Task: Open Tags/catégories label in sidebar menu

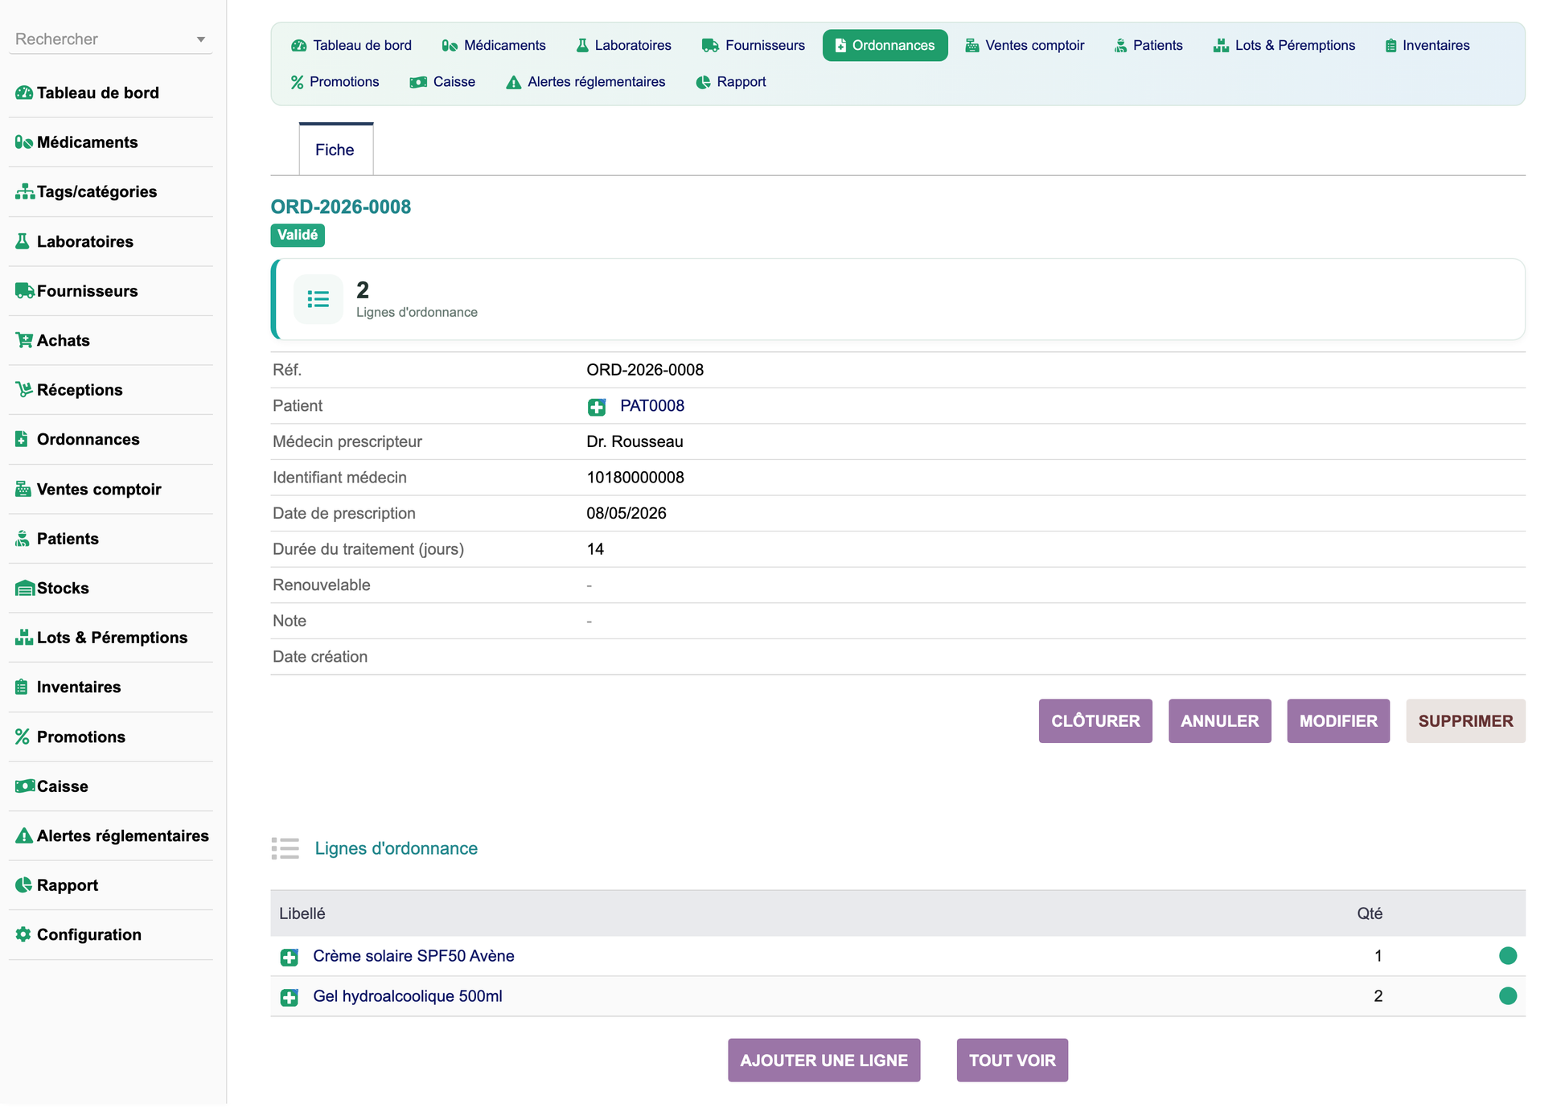Action: tap(97, 192)
